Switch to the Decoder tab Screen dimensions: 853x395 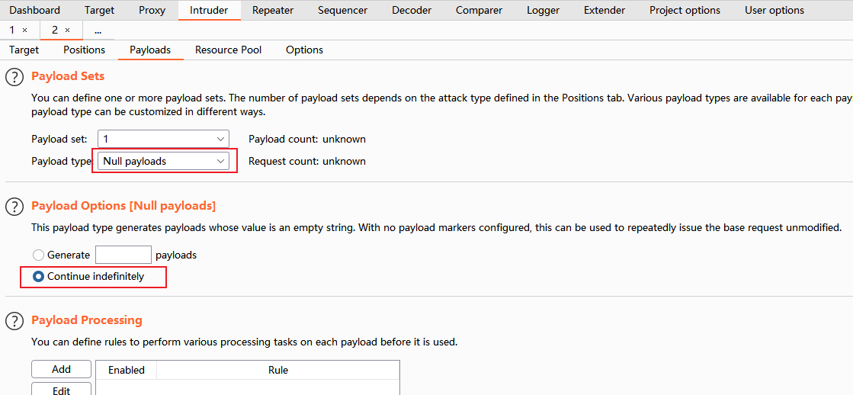click(412, 11)
